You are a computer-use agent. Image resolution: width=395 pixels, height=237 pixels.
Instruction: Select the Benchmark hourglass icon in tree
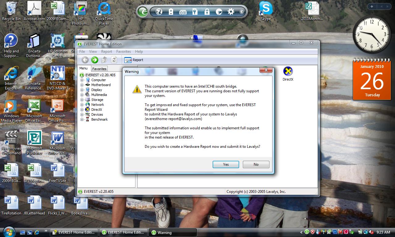pos(88,119)
